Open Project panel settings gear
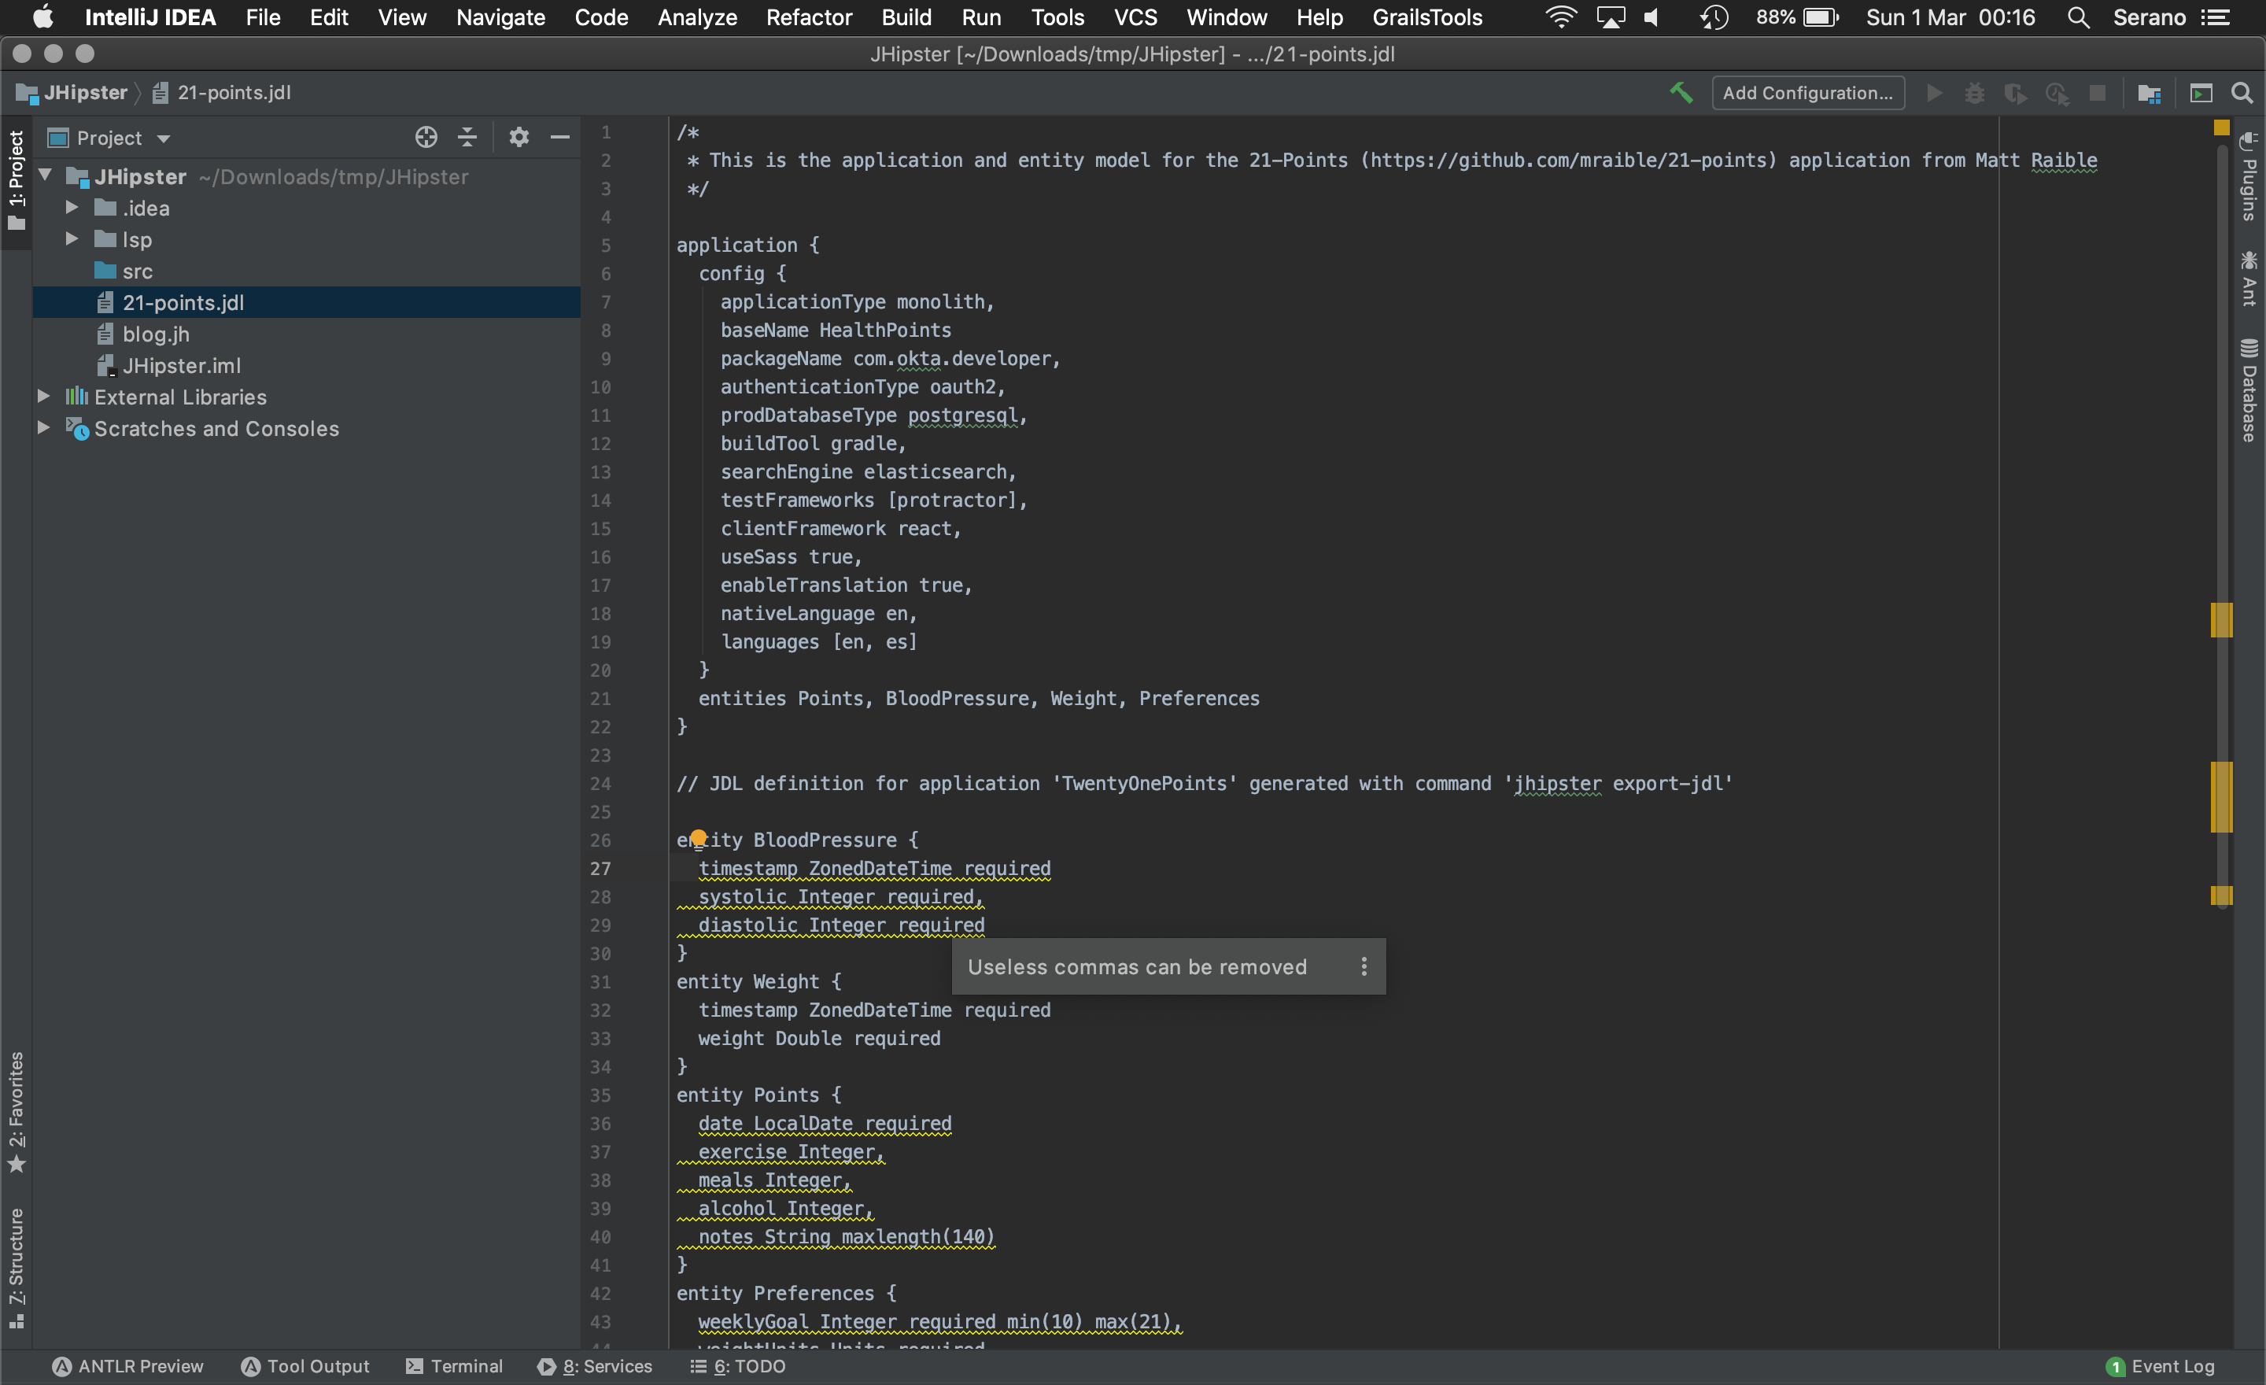The height and width of the screenshot is (1385, 2266). (519, 136)
